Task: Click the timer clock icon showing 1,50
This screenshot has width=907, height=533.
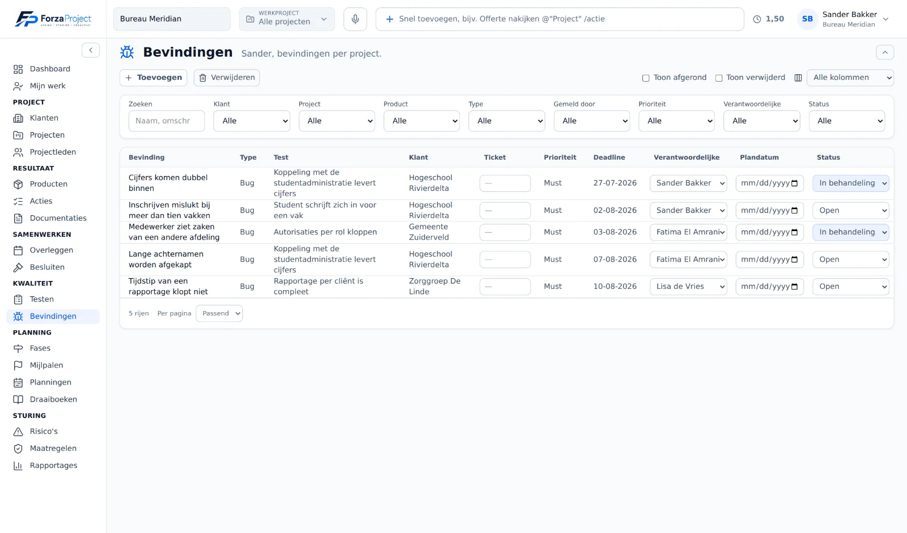Action: 757,19
